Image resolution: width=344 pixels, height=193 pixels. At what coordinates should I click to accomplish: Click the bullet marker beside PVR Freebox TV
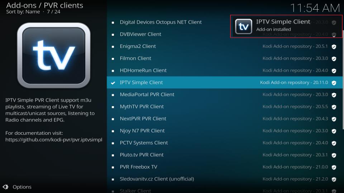click(113, 167)
